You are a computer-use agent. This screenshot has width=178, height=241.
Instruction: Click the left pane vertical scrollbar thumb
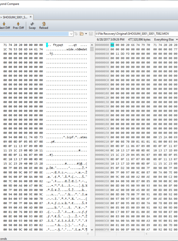click(x=92, y=49)
